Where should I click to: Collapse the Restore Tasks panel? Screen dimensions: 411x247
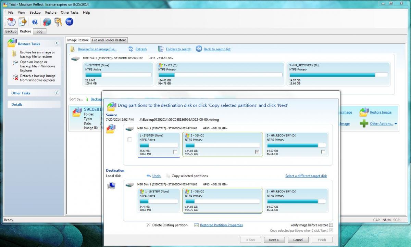pyautogui.click(x=57, y=43)
